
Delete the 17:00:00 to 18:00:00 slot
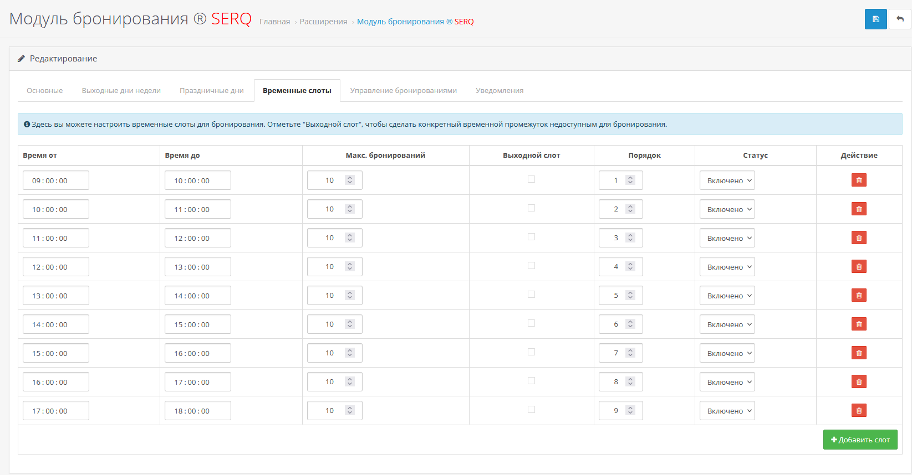click(859, 411)
